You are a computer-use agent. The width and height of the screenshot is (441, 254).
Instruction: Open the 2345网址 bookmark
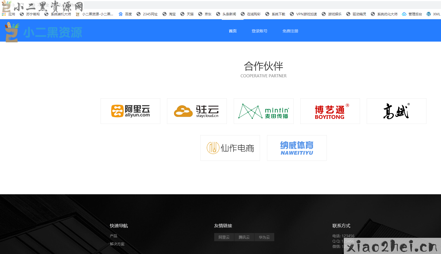pos(147,14)
